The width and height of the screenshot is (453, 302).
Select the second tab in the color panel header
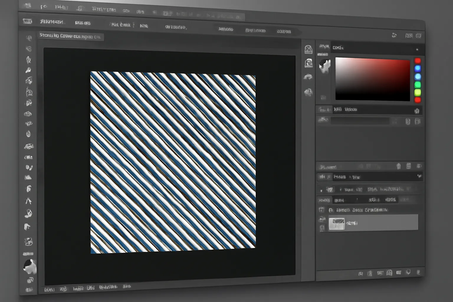pyautogui.click(x=338, y=48)
